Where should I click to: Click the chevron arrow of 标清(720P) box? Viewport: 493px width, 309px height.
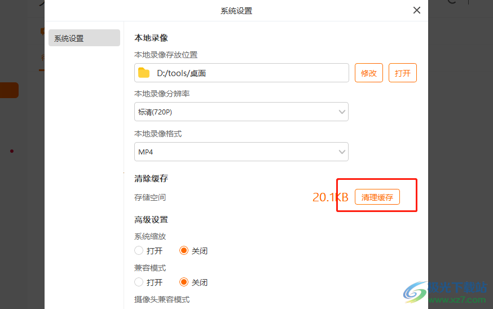[342, 112]
